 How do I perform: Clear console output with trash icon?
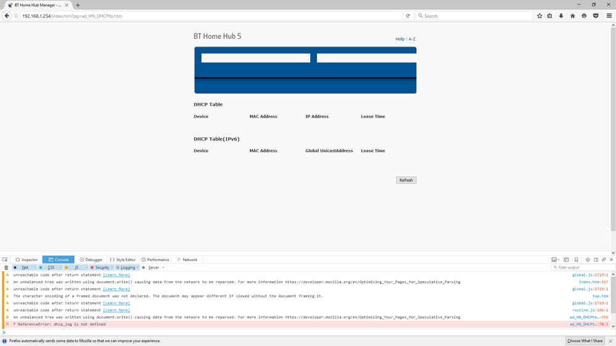point(6,268)
